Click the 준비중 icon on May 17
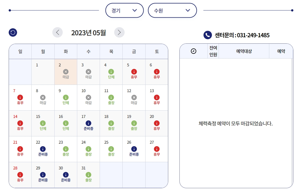Screen dimensions: 297x191 [88, 123]
